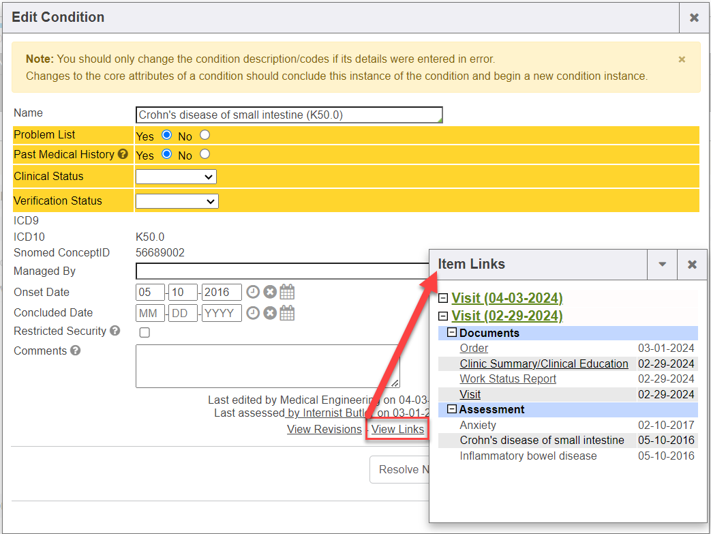Open the Clinic Summary/Clinical Education document
The height and width of the screenshot is (534, 711).
pyautogui.click(x=543, y=364)
